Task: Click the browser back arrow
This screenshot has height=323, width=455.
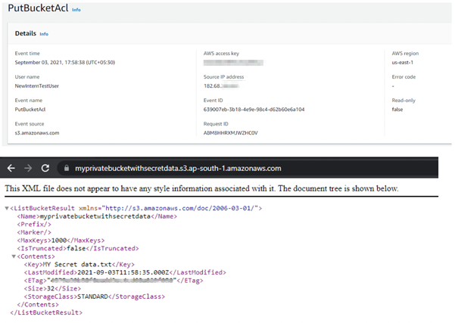Action: tap(12, 168)
